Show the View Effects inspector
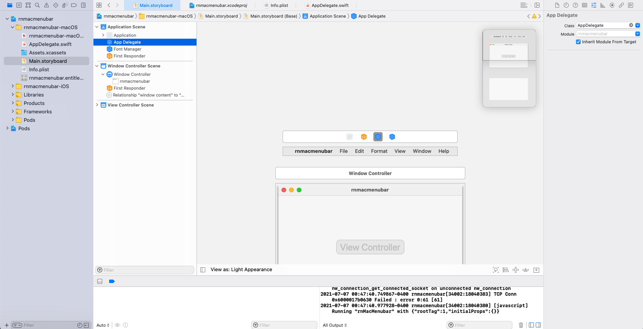 click(630, 5)
